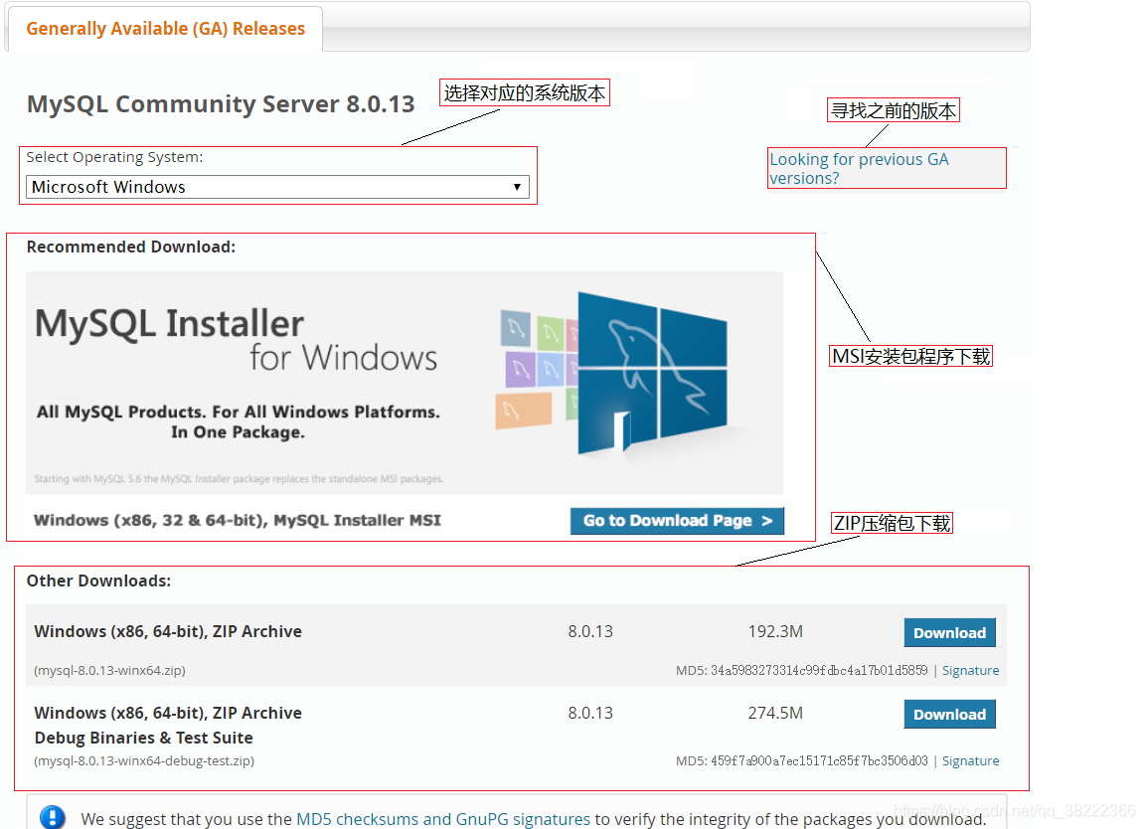Download the Debug Binaries & Test Suite zip
Image resolution: width=1145 pixels, height=829 pixels.
click(949, 715)
